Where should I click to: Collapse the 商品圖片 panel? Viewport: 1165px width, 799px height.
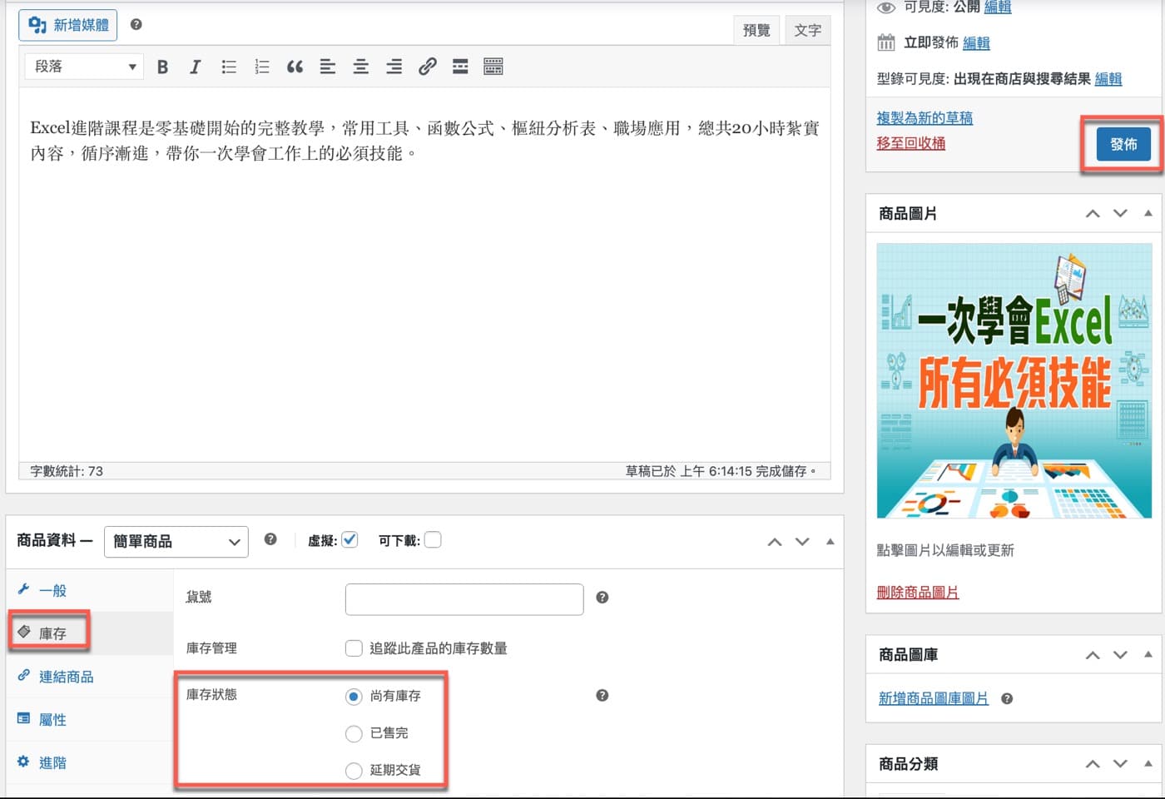[x=1148, y=214]
